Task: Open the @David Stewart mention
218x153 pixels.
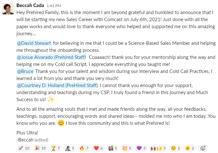Action: pos(34,43)
